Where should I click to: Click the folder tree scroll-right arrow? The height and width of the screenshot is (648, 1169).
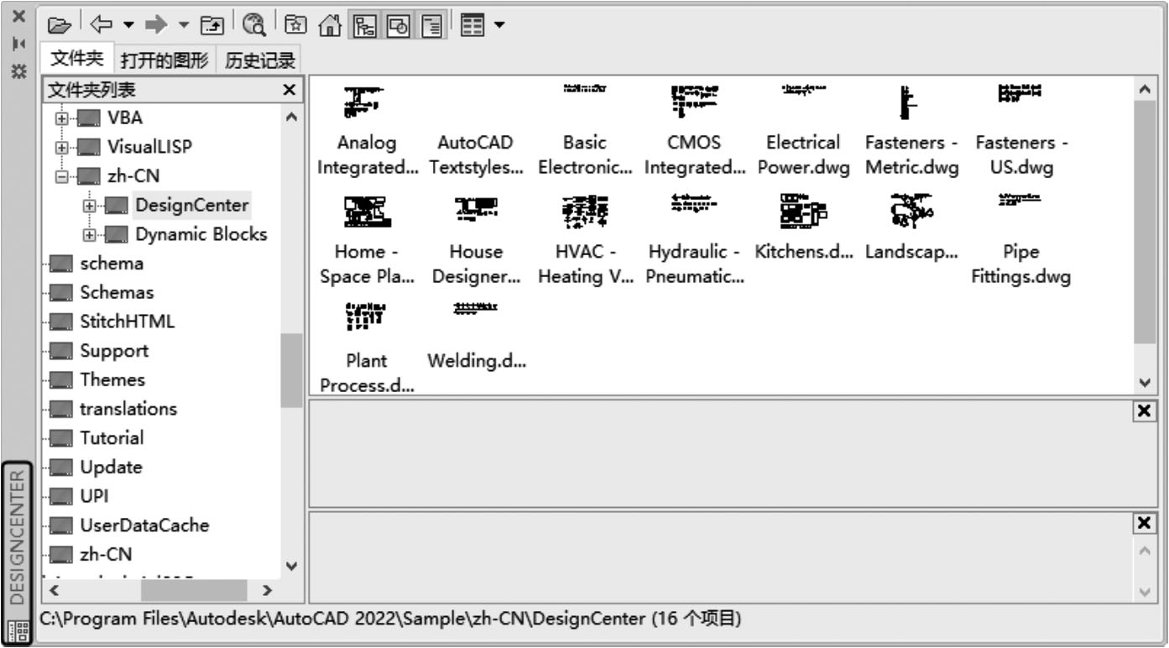[x=268, y=591]
